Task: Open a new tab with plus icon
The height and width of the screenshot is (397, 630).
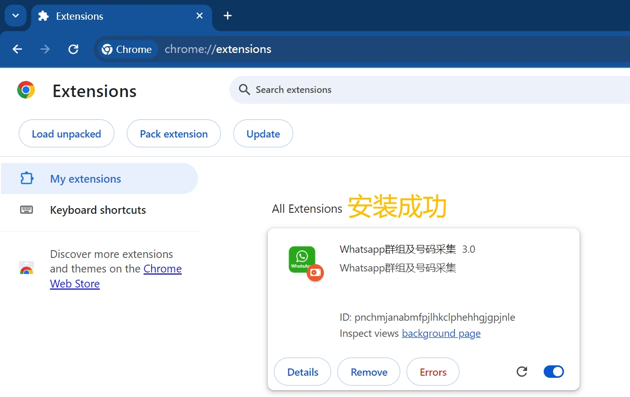Action: click(227, 16)
